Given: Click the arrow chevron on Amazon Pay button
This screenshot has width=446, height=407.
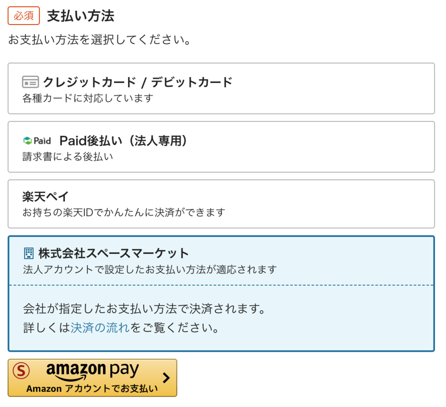Looking at the screenshot, I should [166, 378].
